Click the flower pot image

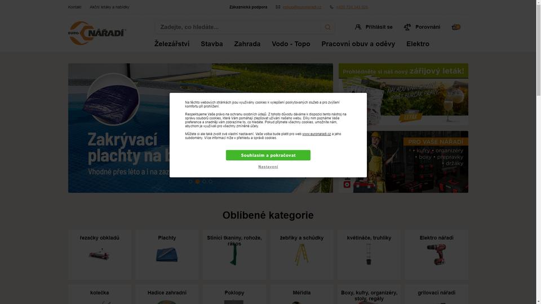(369, 254)
